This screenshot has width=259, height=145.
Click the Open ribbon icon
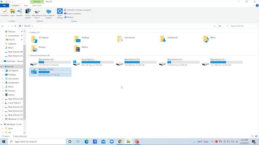coord(13,12)
